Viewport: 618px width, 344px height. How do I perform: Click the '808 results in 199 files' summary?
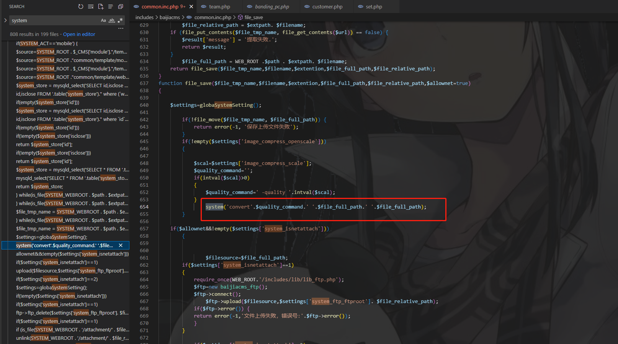(34, 34)
